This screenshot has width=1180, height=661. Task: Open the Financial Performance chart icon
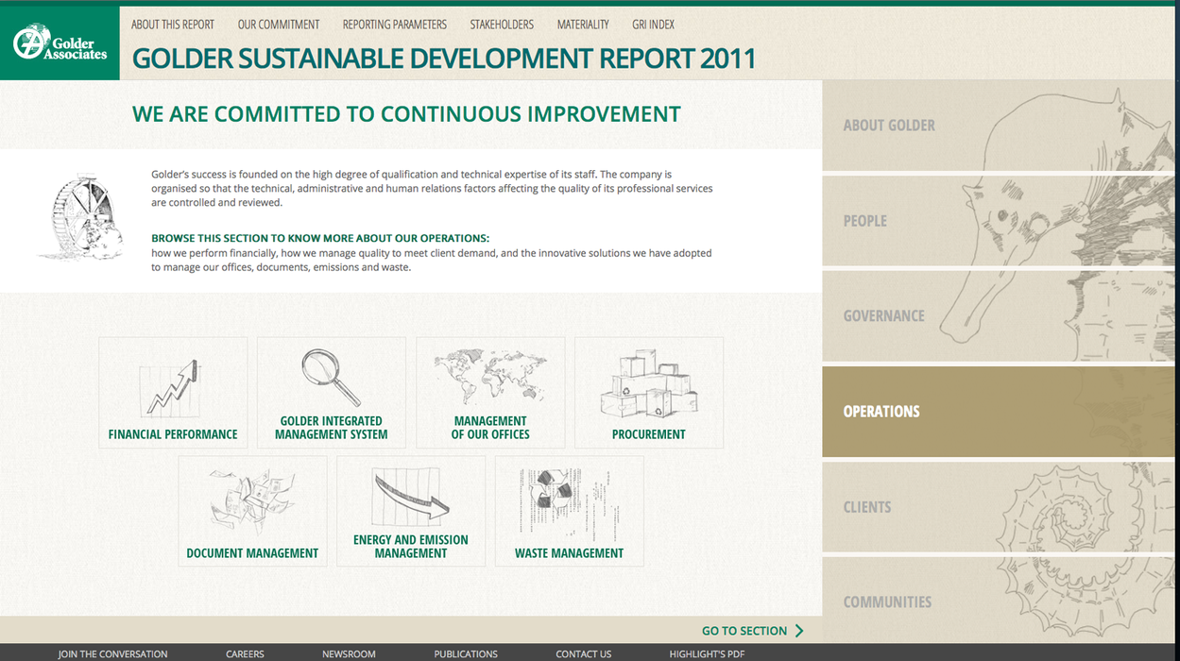coord(172,387)
